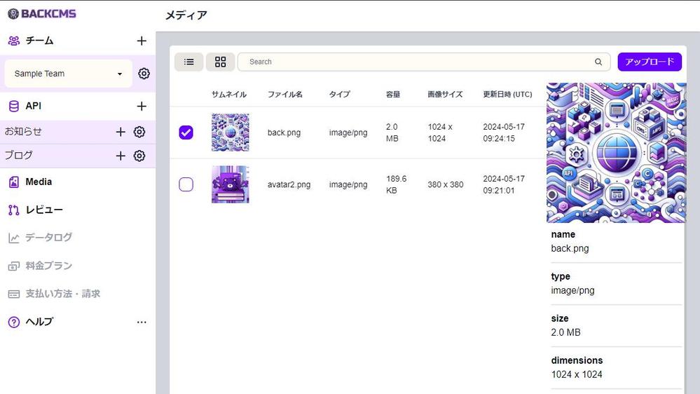The height and width of the screenshot is (394, 700).
Task: Click the 2024-05-17 09:21:01 date cell
Action: 504,184
